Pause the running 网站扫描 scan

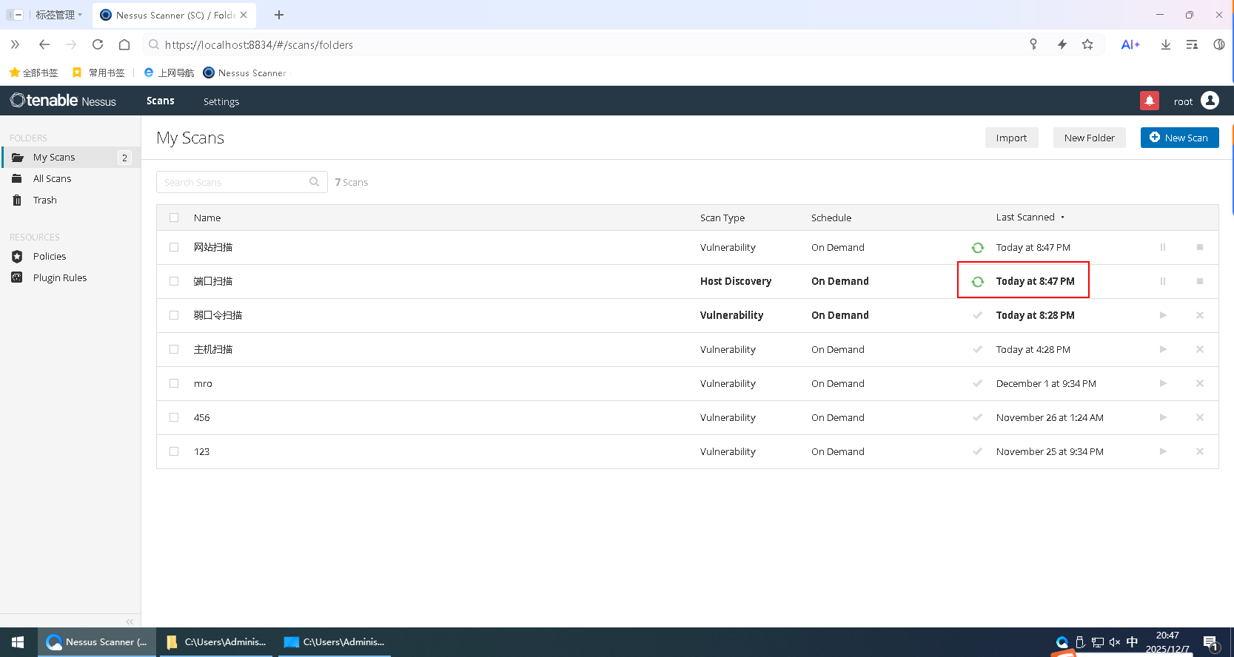click(x=1162, y=247)
